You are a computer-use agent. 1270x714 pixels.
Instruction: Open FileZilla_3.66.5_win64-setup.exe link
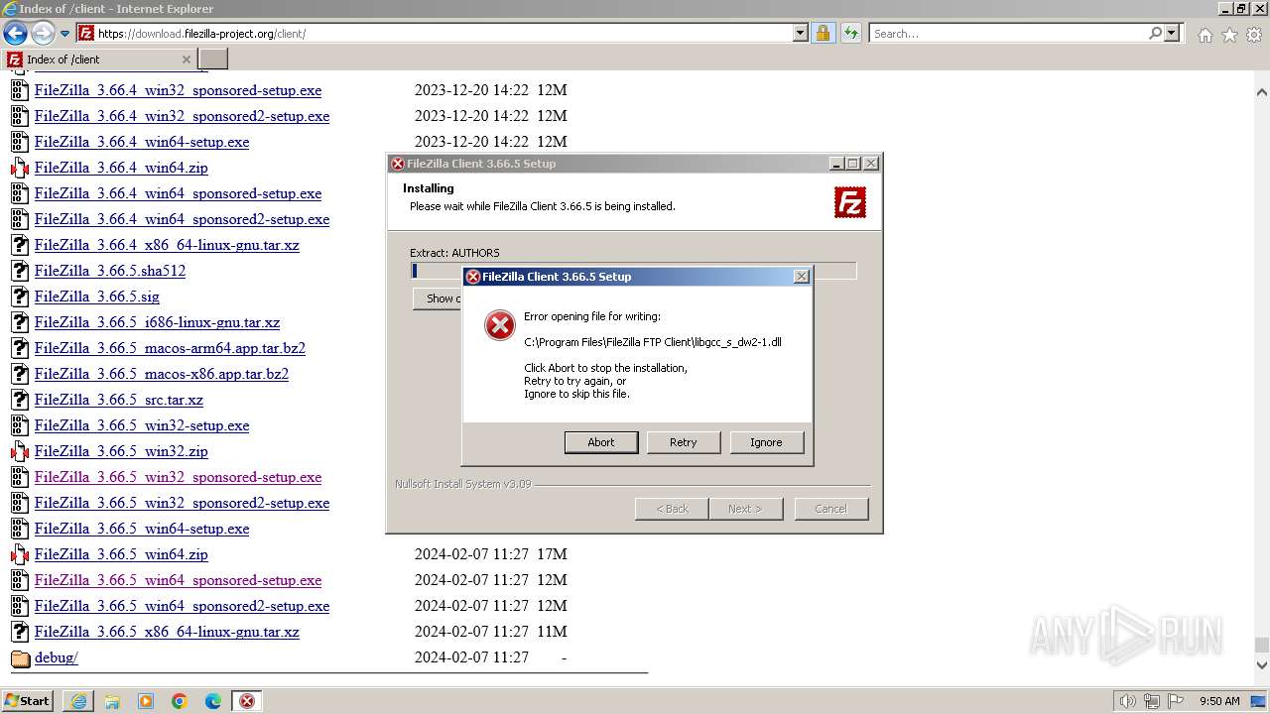(x=142, y=529)
